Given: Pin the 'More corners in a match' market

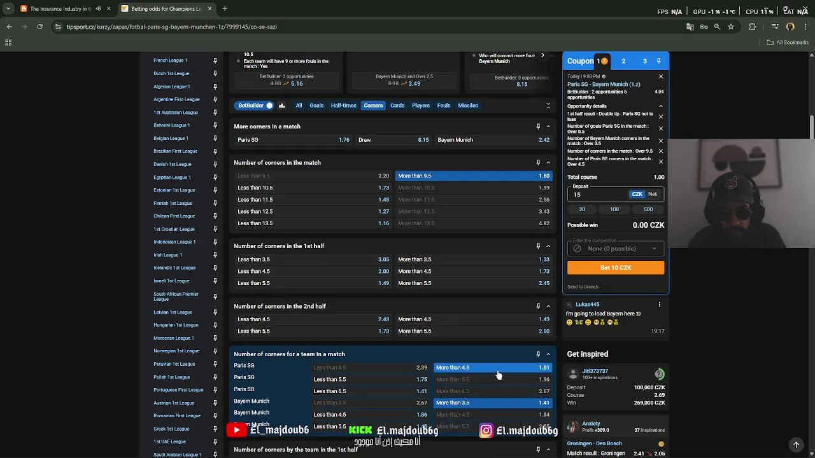Looking at the screenshot, I should coord(538,127).
